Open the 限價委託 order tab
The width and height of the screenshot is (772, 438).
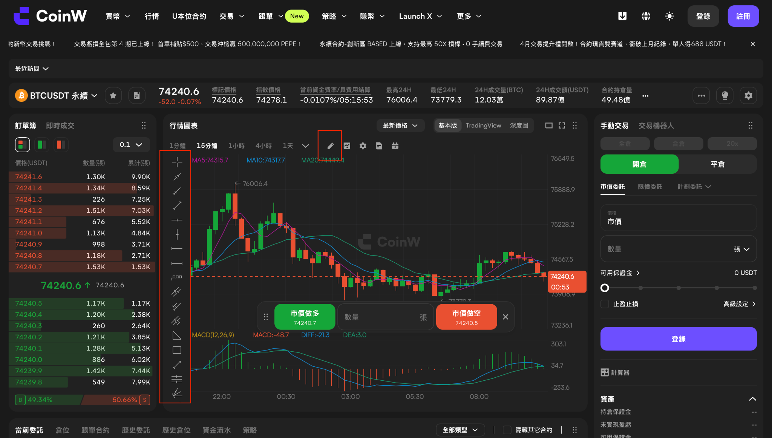[650, 187]
